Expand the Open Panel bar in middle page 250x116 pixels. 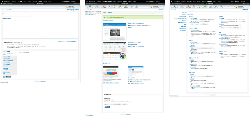[125, 3]
